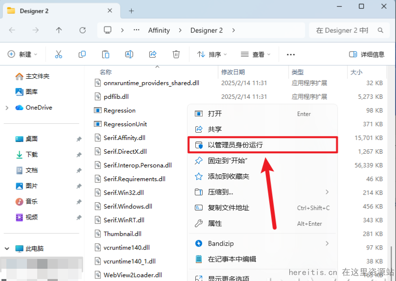Close the Designer 2 tab

pyautogui.click(x=110, y=11)
